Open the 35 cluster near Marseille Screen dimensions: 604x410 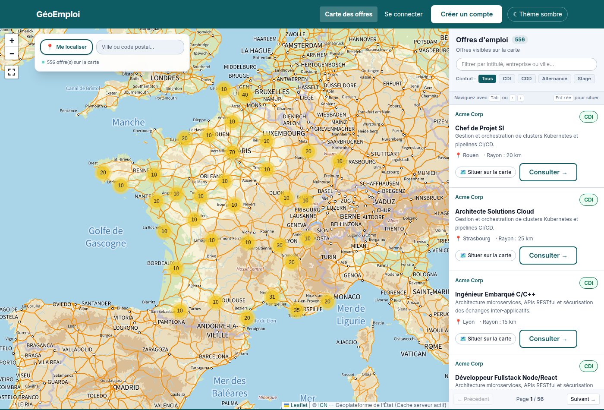297,309
